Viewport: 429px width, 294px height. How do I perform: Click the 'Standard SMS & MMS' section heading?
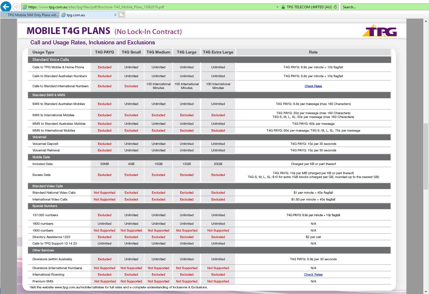point(49,95)
